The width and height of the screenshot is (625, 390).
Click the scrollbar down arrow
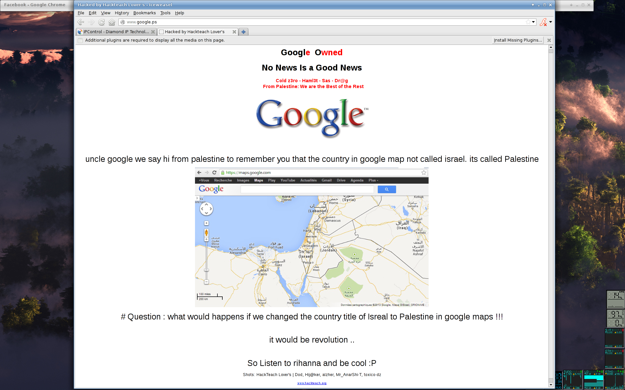coord(551,385)
